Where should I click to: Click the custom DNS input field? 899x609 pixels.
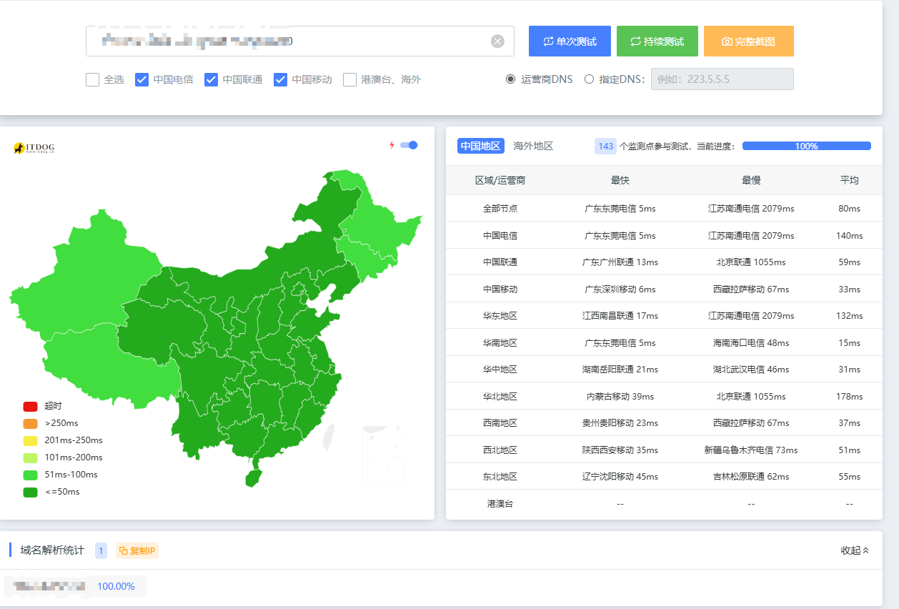tap(722, 79)
